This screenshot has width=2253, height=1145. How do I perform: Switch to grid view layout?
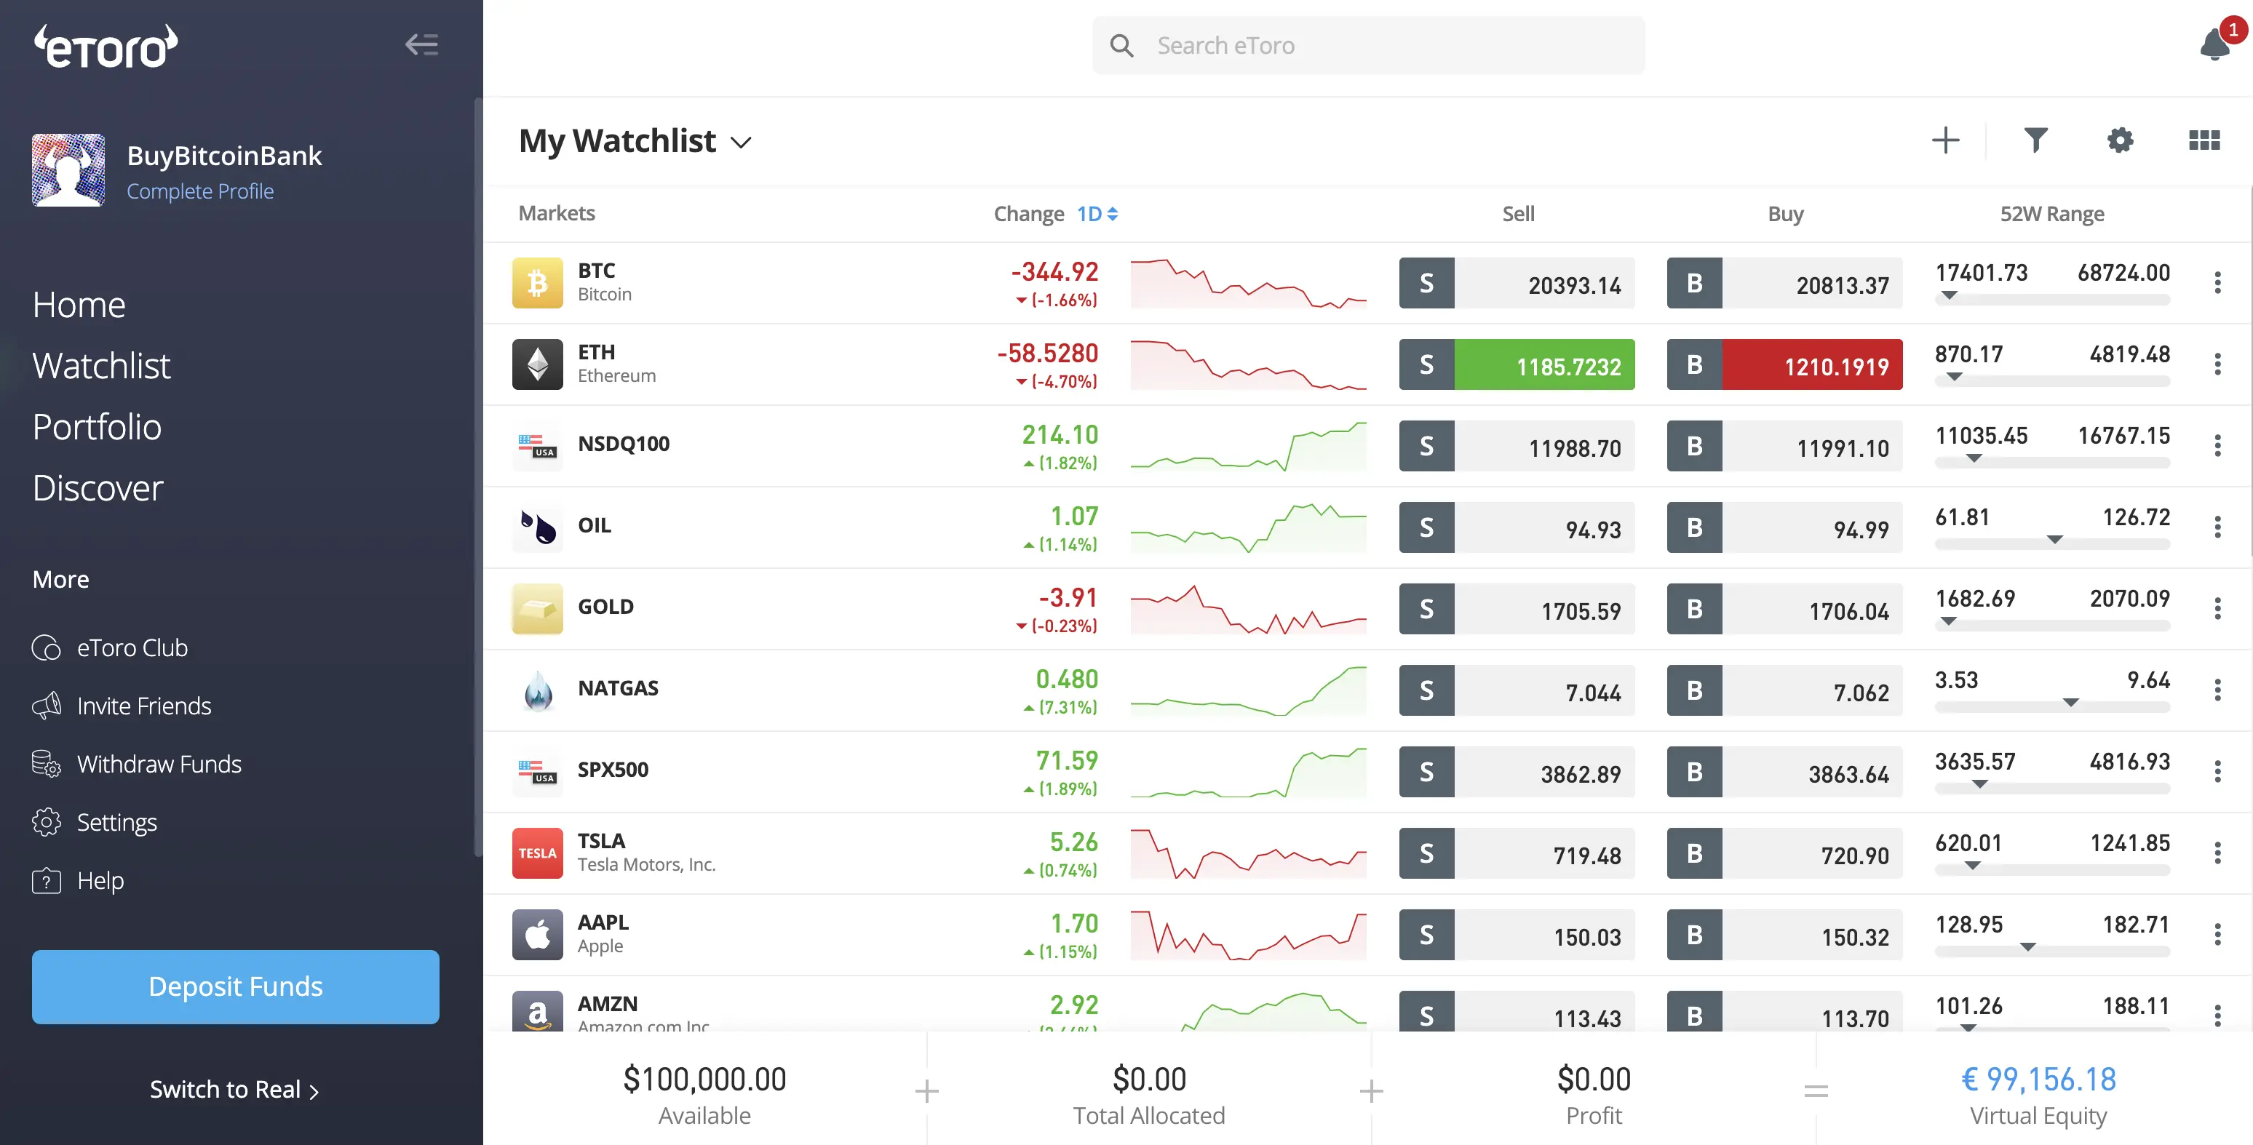[x=2204, y=140]
